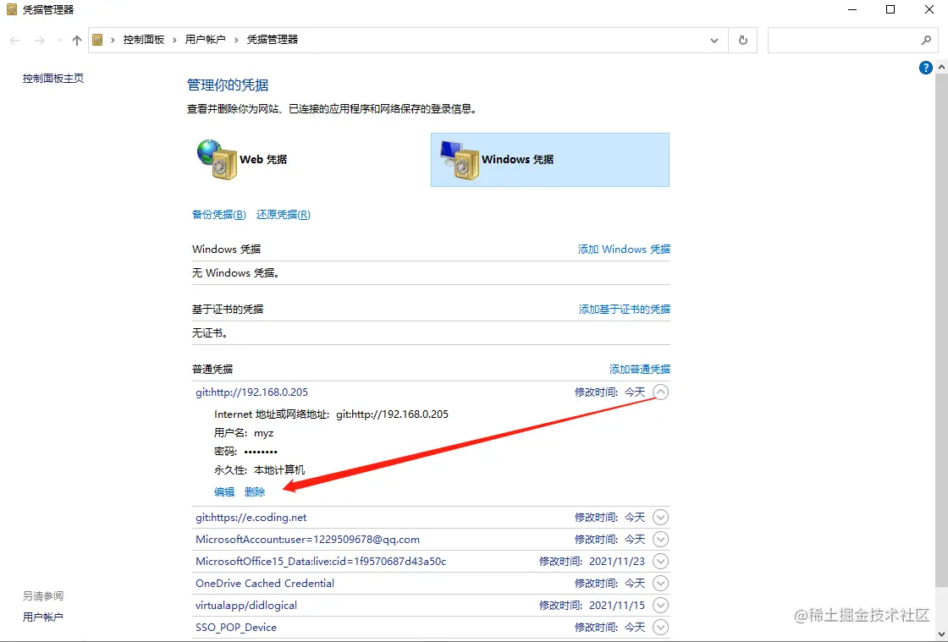Click the search magnifier icon
Viewport: 948px width, 642px height.
pos(926,41)
